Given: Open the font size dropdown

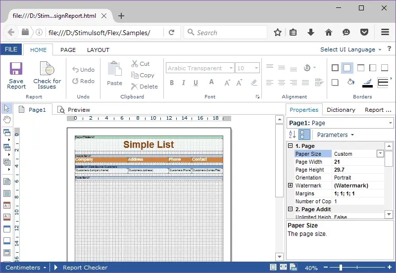Looking at the screenshot, I should pos(256,68).
